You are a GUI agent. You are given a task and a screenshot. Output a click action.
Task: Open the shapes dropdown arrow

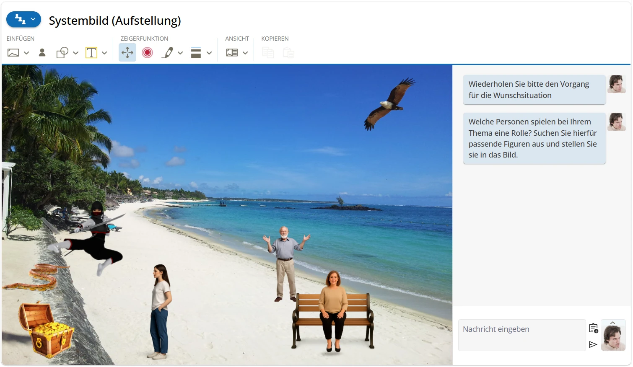pyautogui.click(x=75, y=53)
